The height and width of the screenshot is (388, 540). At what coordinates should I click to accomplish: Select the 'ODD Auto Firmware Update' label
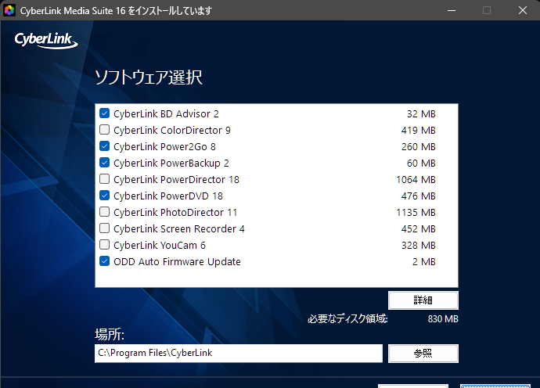point(177,262)
